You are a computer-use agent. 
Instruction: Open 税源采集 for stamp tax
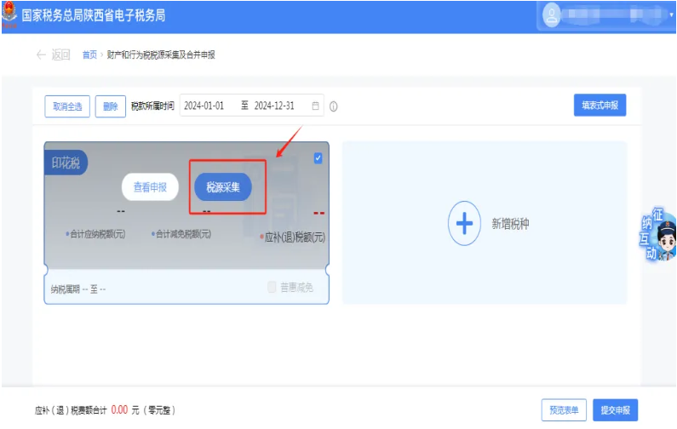(x=223, y=187)
